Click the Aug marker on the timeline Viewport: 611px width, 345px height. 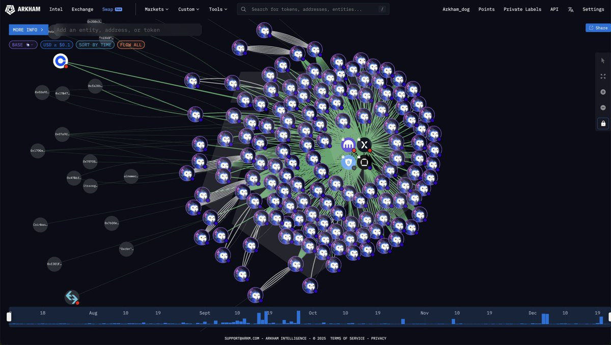click(93, 313)
